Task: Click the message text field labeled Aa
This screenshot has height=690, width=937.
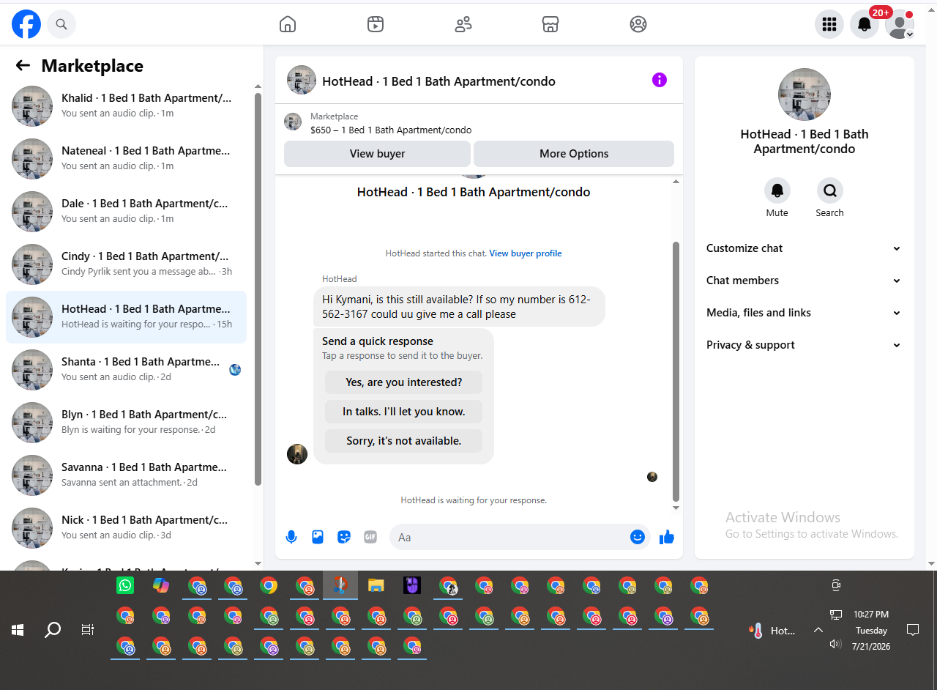Action: 509,537
